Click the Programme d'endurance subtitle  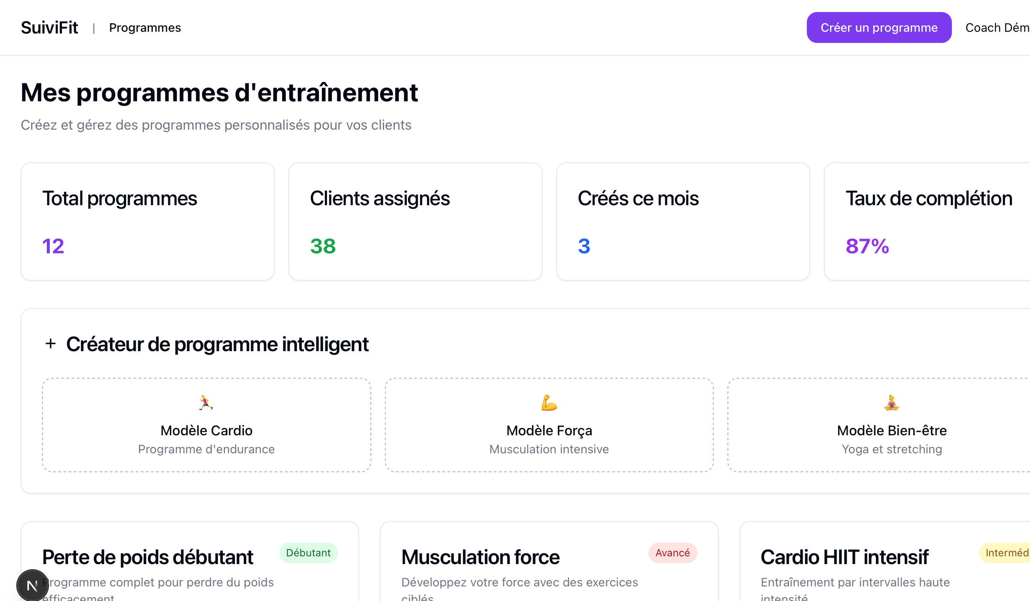click(x=206, y=449)
